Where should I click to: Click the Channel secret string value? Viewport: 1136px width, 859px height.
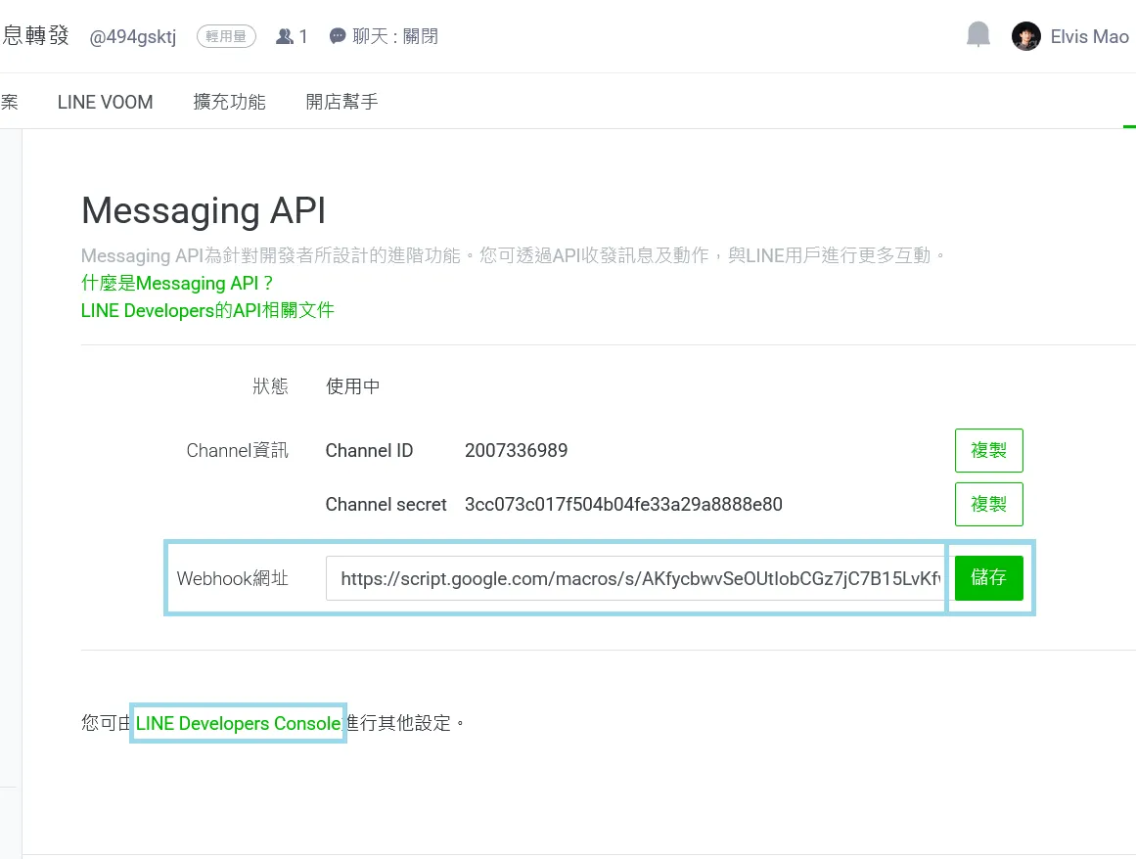coord(623,504)
